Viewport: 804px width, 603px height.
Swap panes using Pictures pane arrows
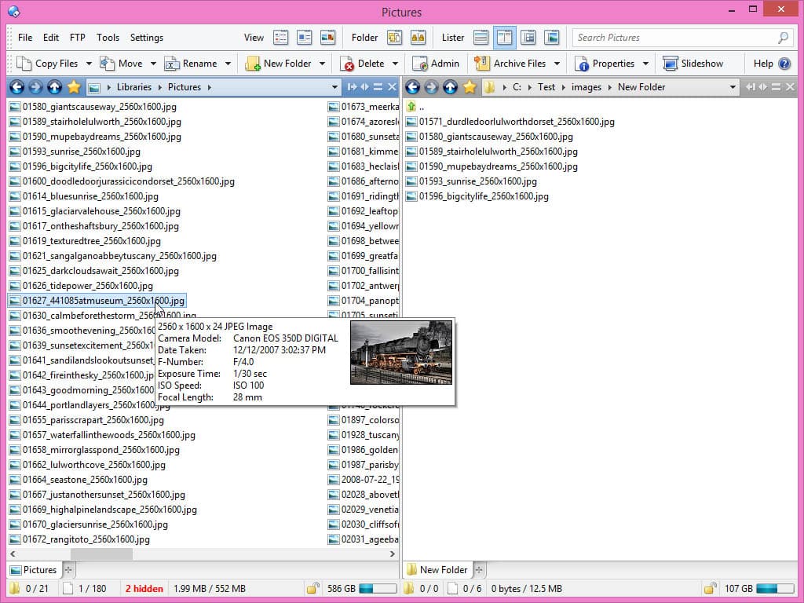tap(364, 87)
